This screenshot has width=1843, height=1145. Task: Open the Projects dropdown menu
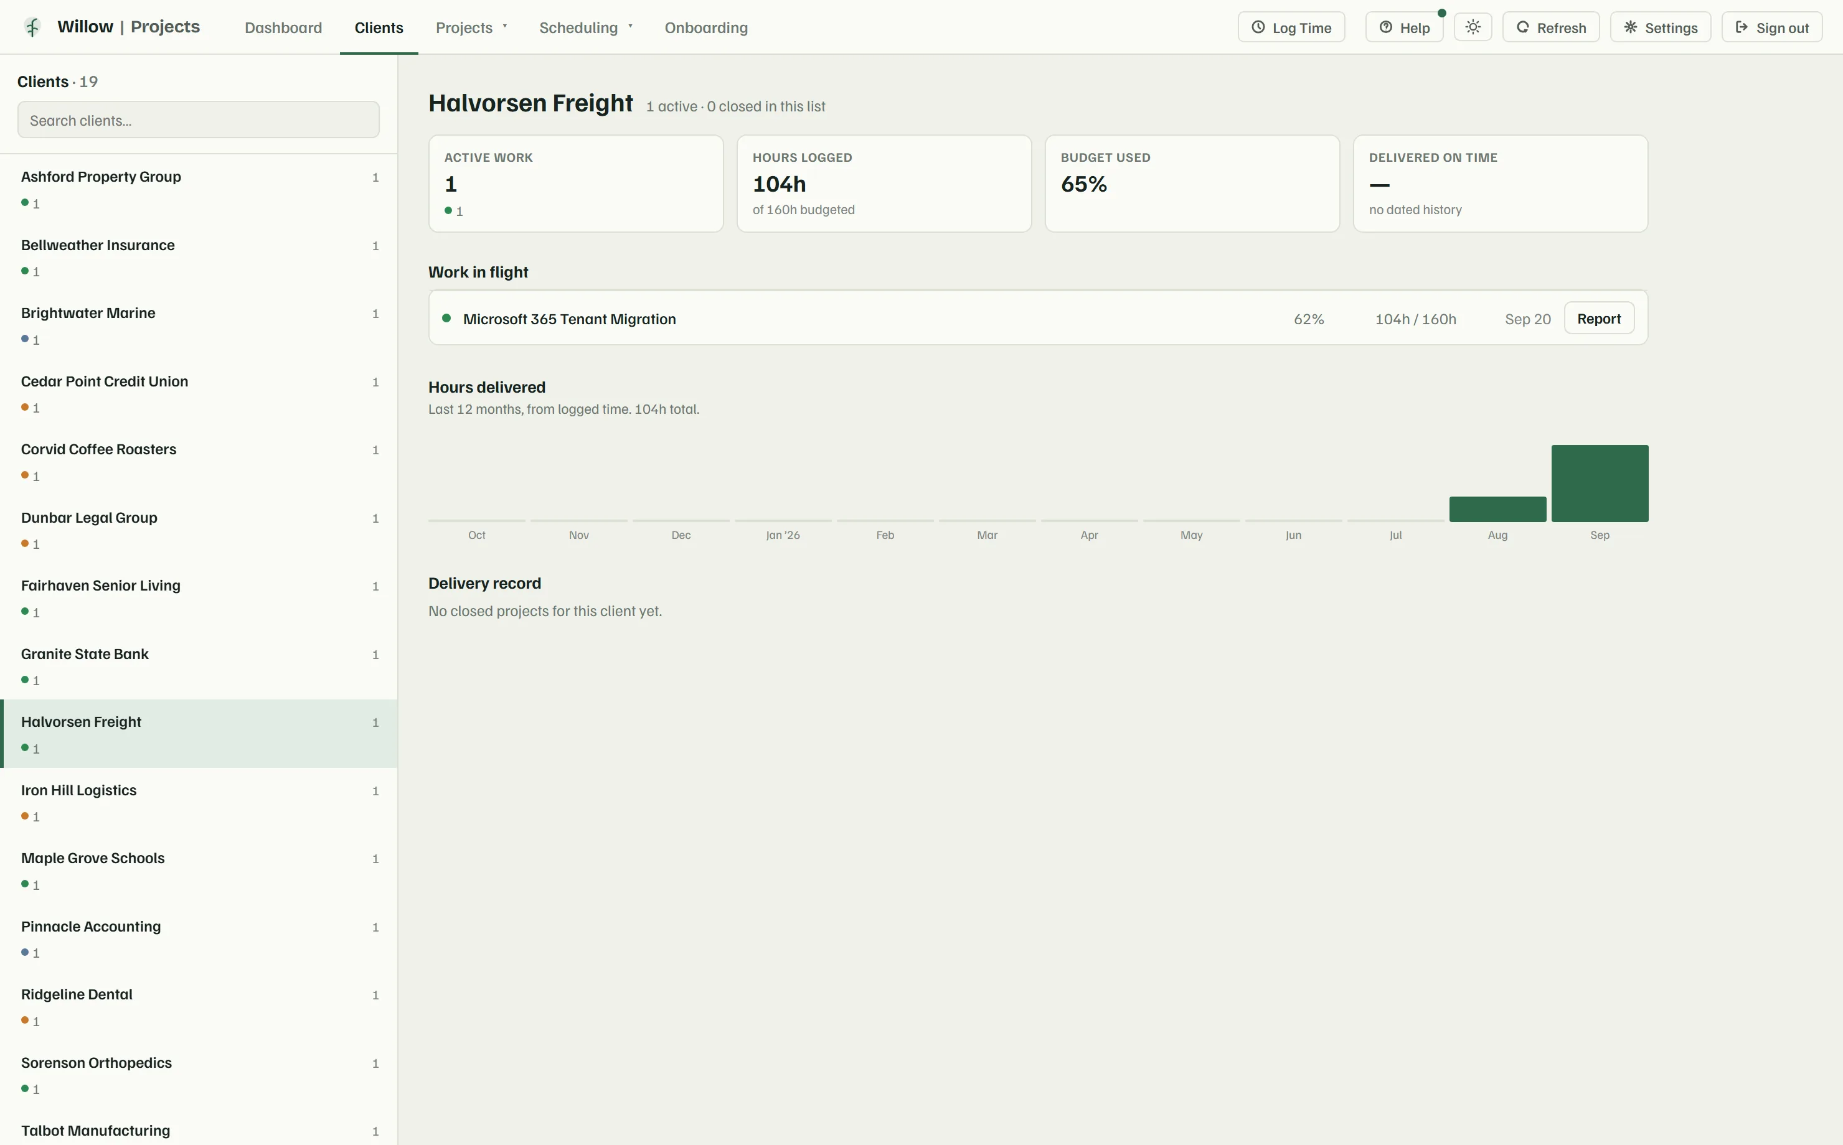coord(471,27)
